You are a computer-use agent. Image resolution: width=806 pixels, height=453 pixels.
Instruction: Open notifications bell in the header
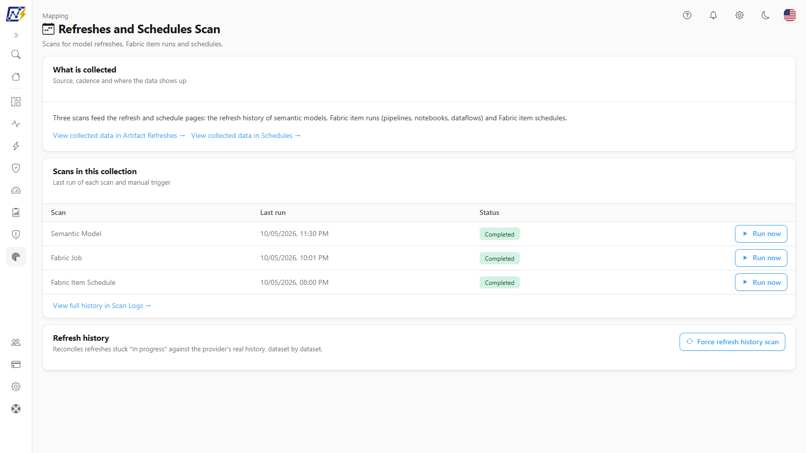tap(713, 15)
